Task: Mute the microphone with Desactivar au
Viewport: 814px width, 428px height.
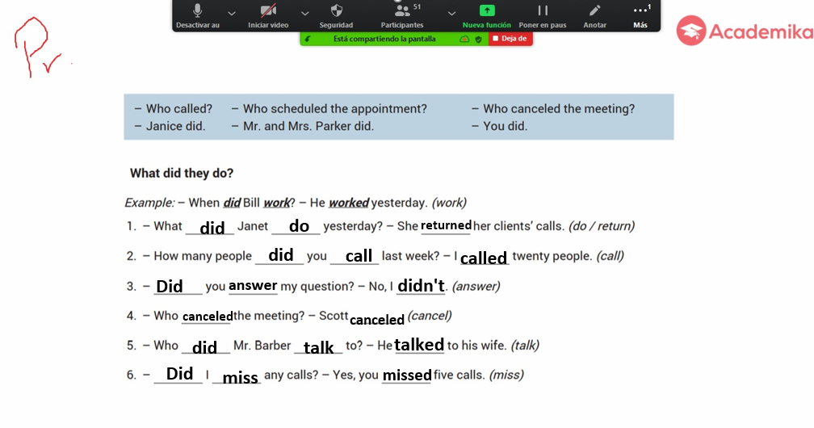Action: point(197,15)
